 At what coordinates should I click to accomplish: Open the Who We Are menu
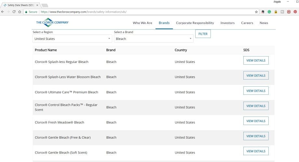tap(143, 23)
